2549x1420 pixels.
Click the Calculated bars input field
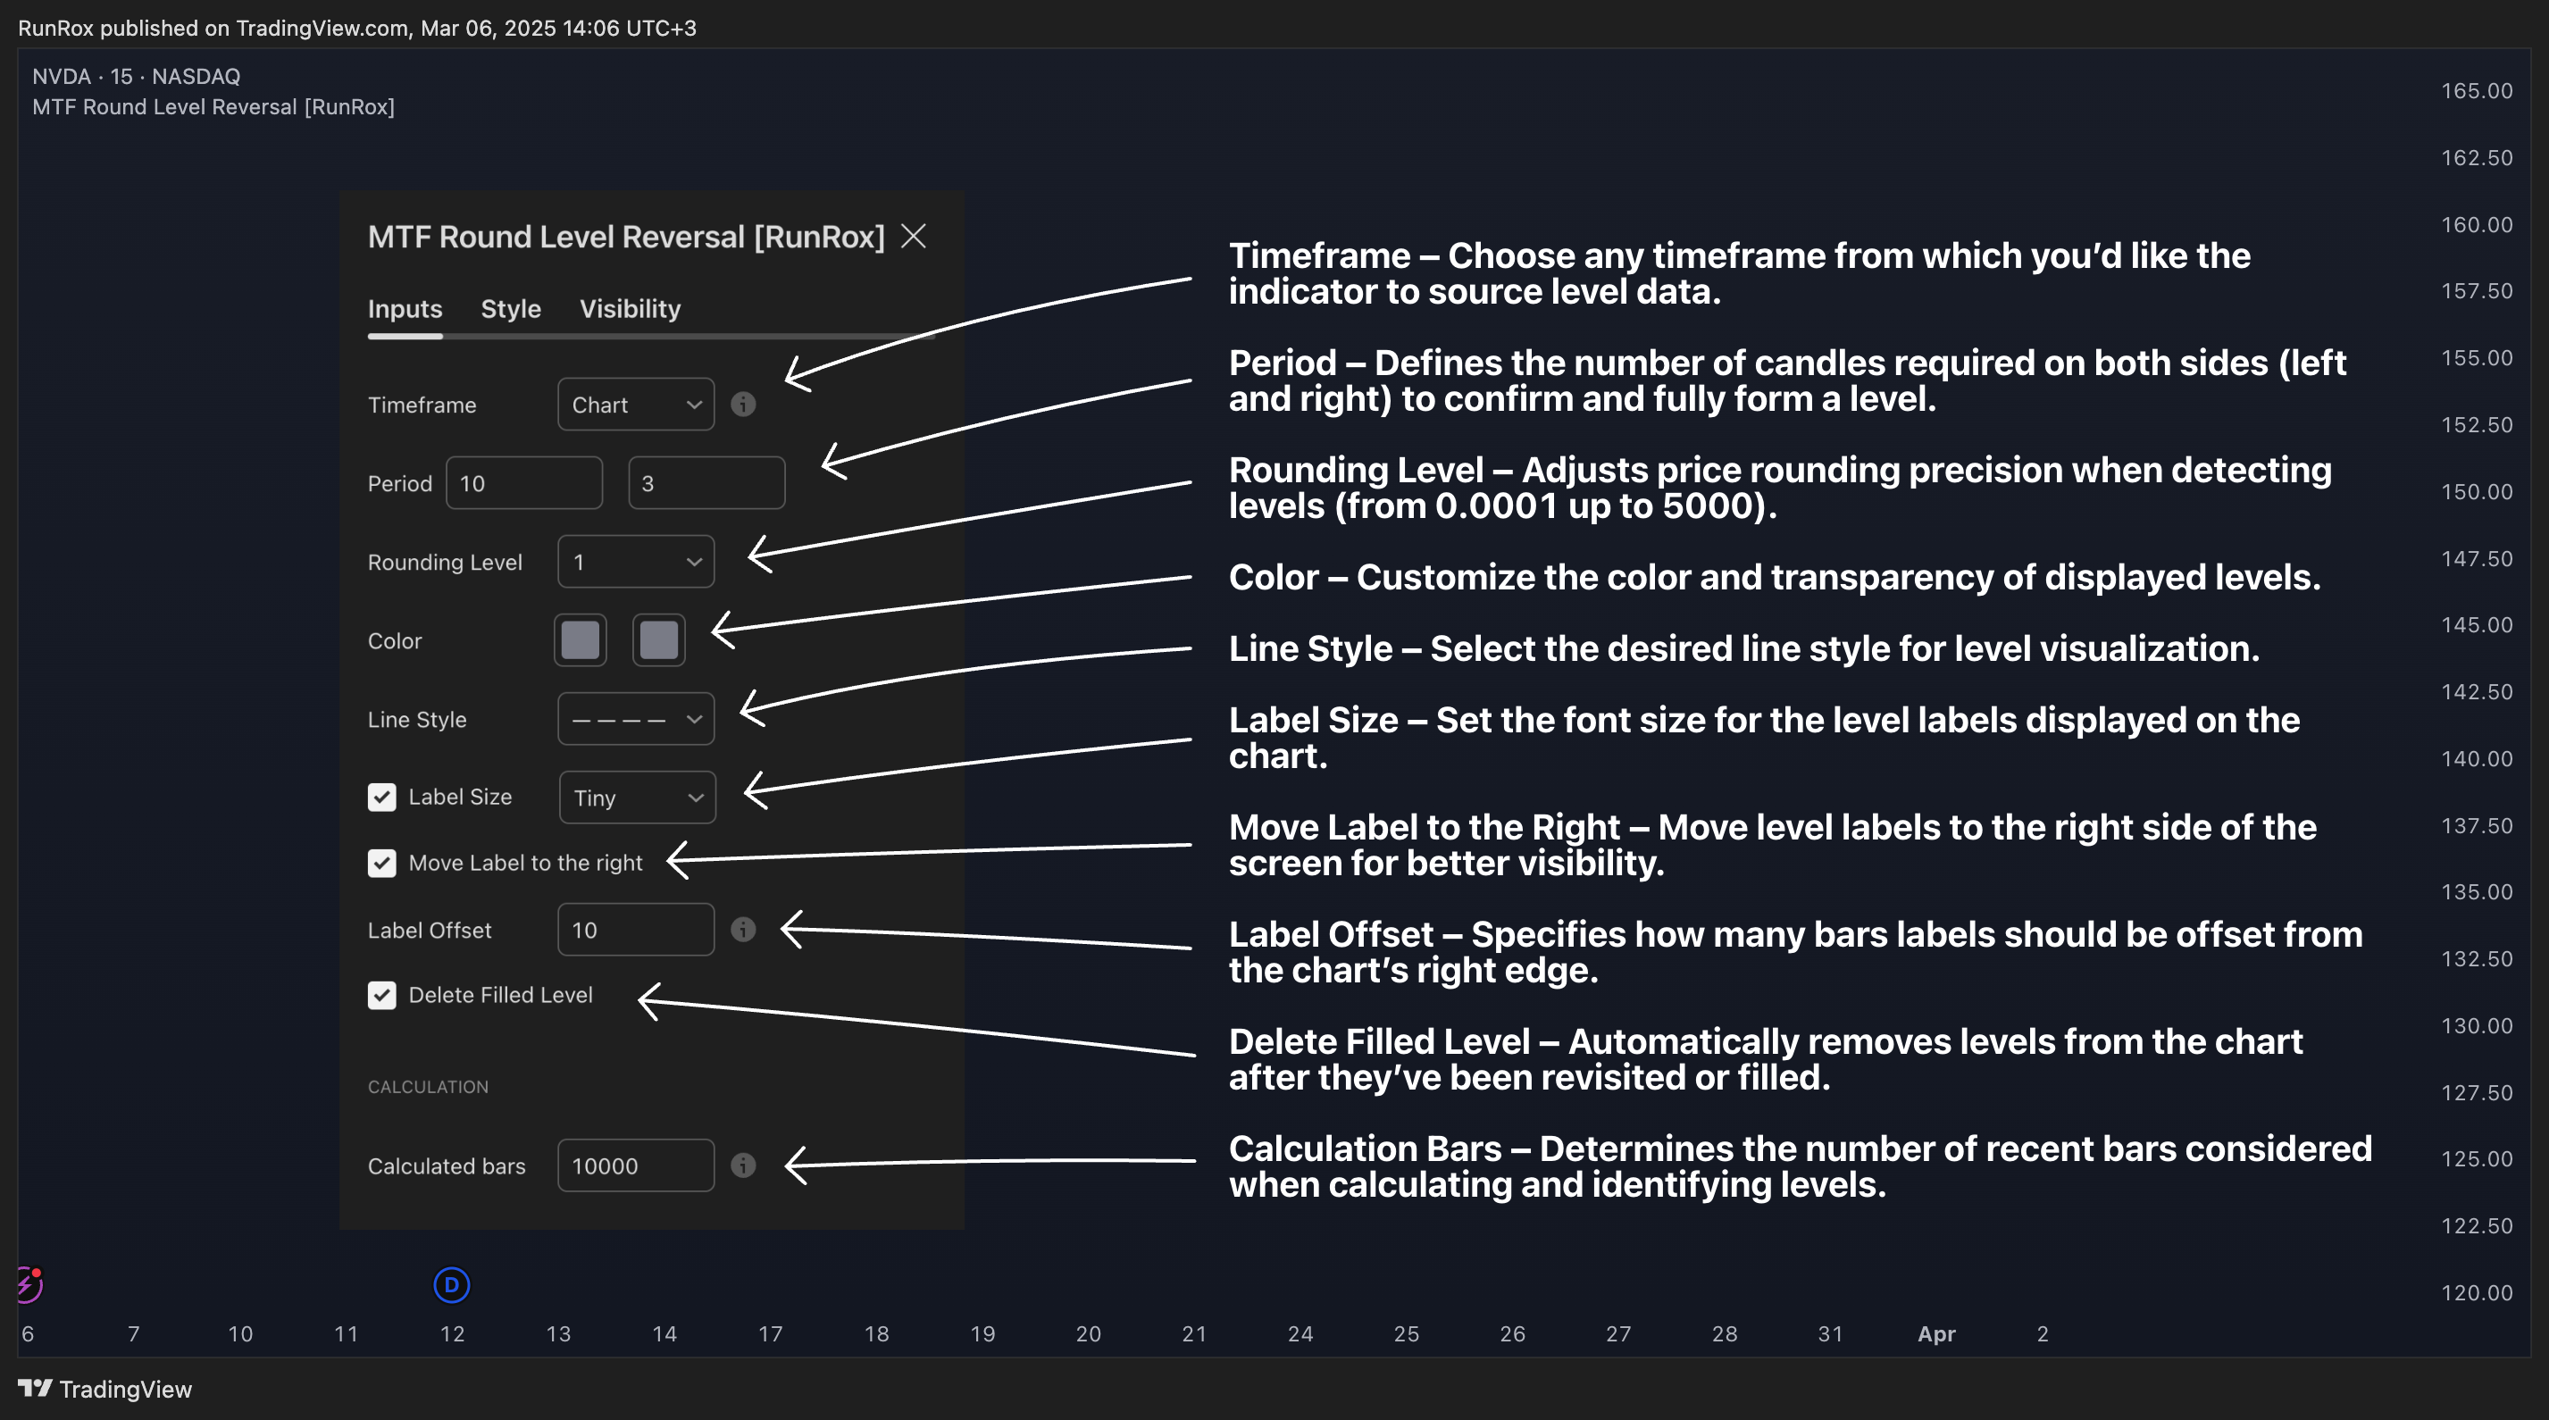click(635, 1165)
